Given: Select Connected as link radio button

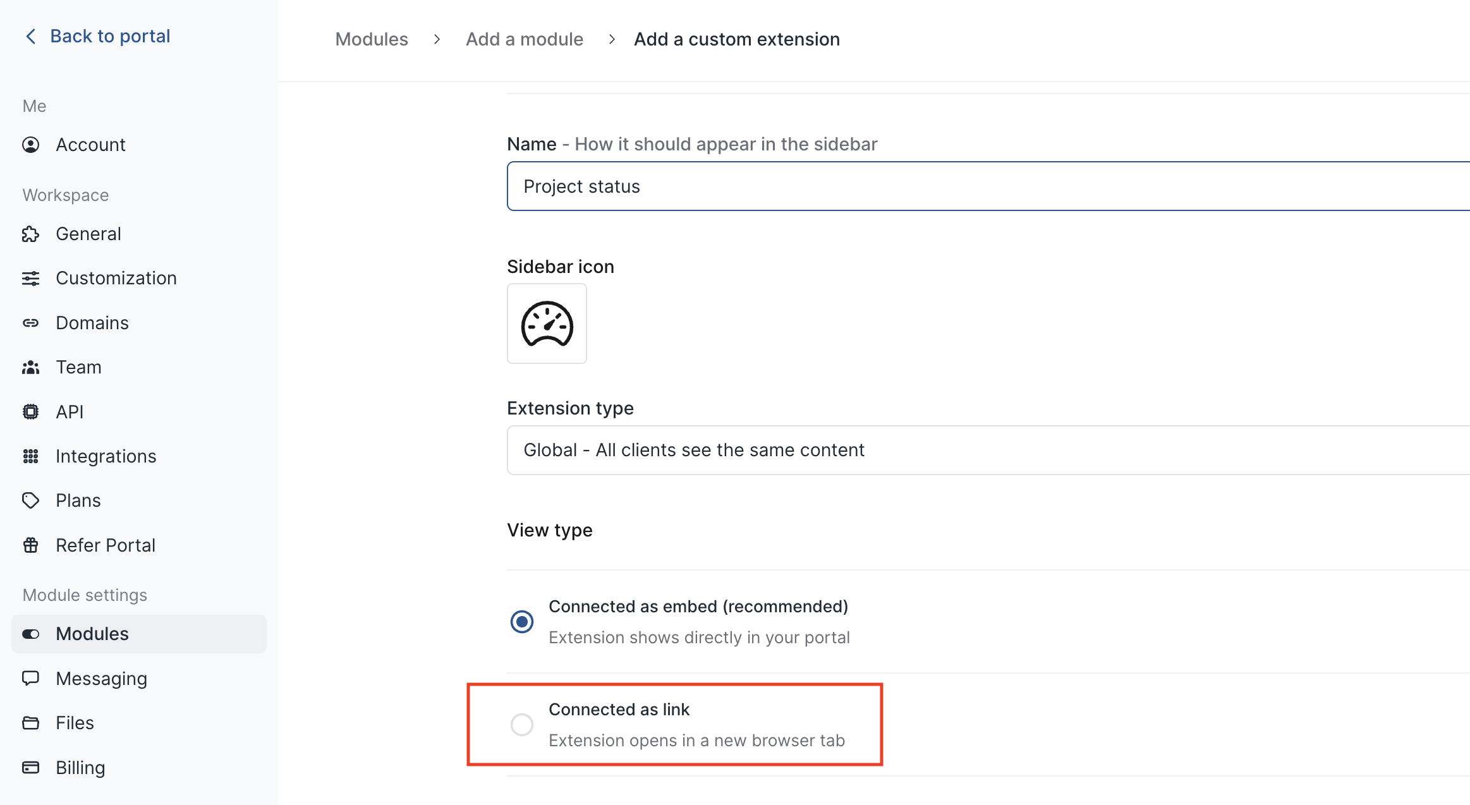Looking at the screenshot, I should (522, 725).
